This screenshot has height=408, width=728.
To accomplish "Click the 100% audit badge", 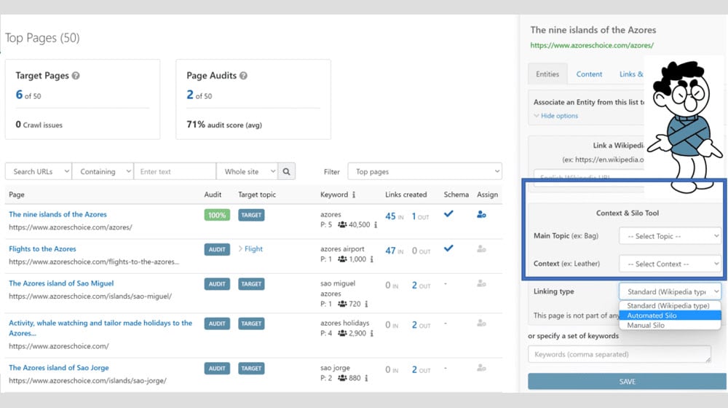I will click(x=217, y=215).
